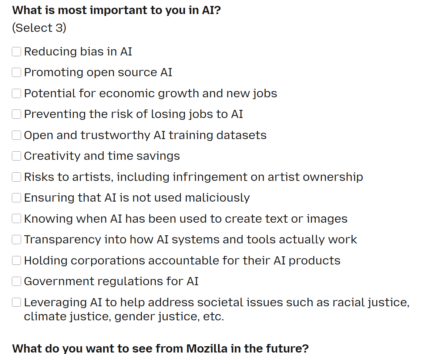Enable 'Preventing the risk of losing jobs' checkbox
This screenshot has height=354, width=447.
pyautogui.click(x=17, y=114)
